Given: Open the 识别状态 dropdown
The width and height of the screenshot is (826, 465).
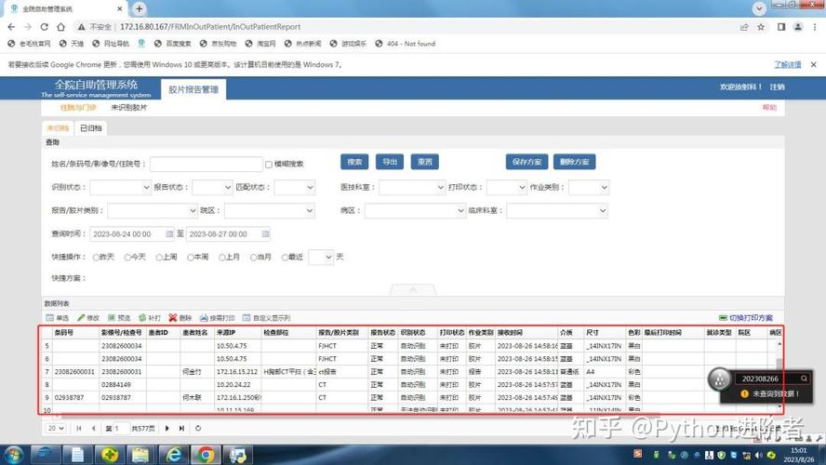Looking at the screenshot, I should [x=121, y=188].
